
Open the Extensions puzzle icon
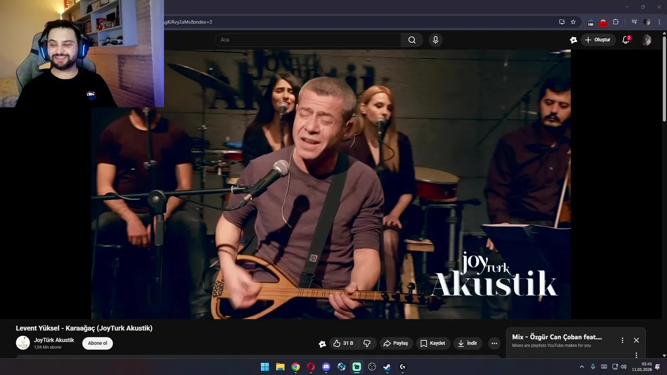point(616,22)
